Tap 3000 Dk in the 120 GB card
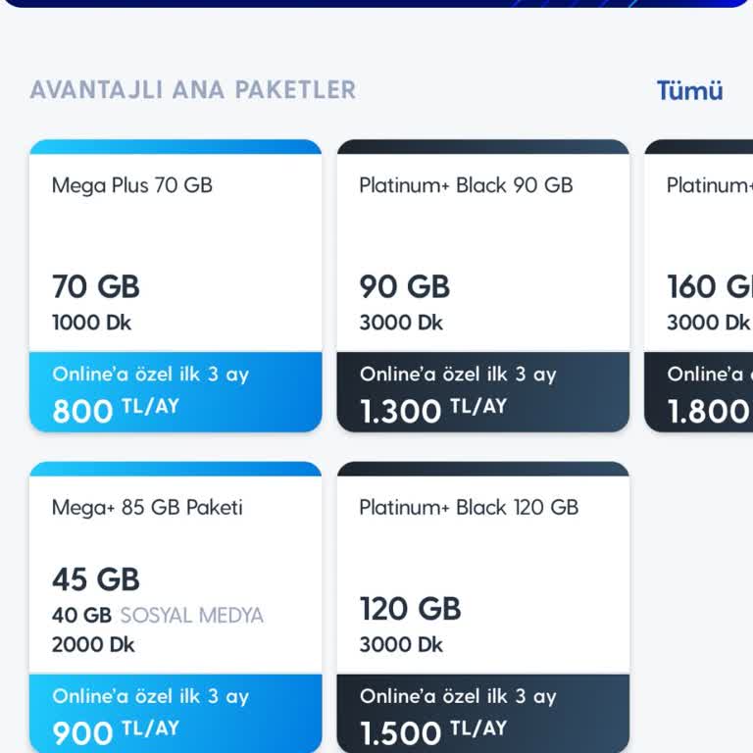Viewport: 753px width, 753px height. pyautogui.click(x=401, y=645)
